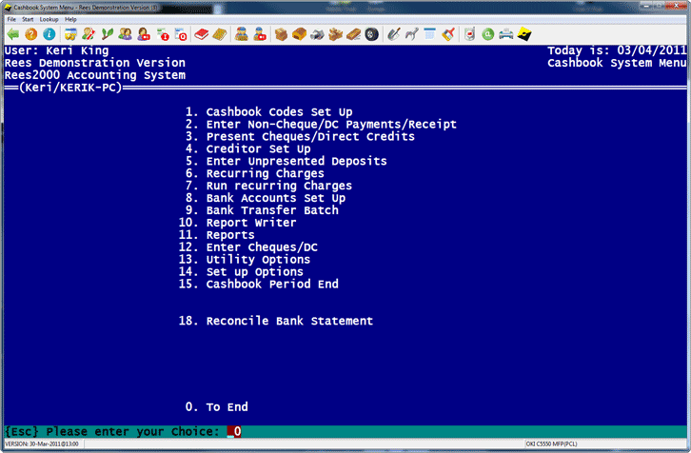This screenshot has width=691, height=453.
Task: Click the yellow diamond icon
Action: tap(523, 34)
